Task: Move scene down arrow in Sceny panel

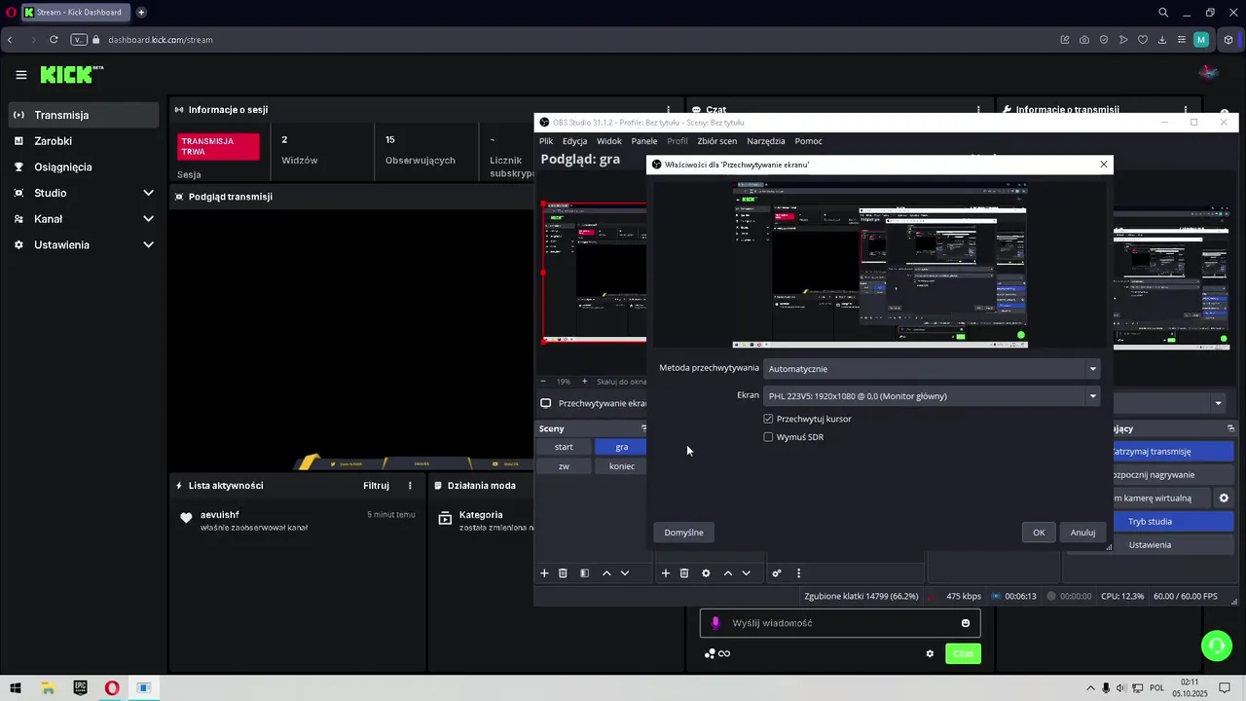Action: coord(625,573)
